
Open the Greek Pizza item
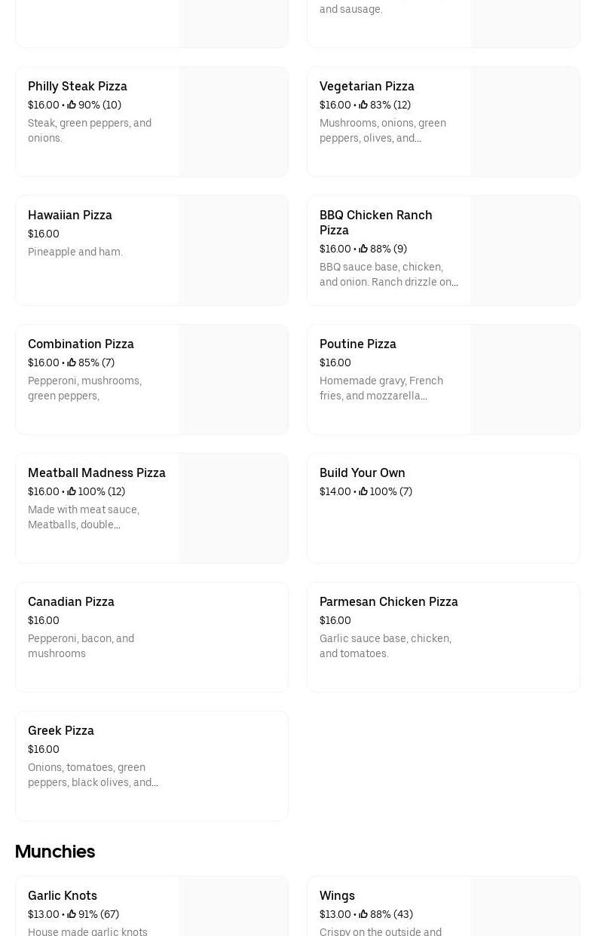point(61,731)
